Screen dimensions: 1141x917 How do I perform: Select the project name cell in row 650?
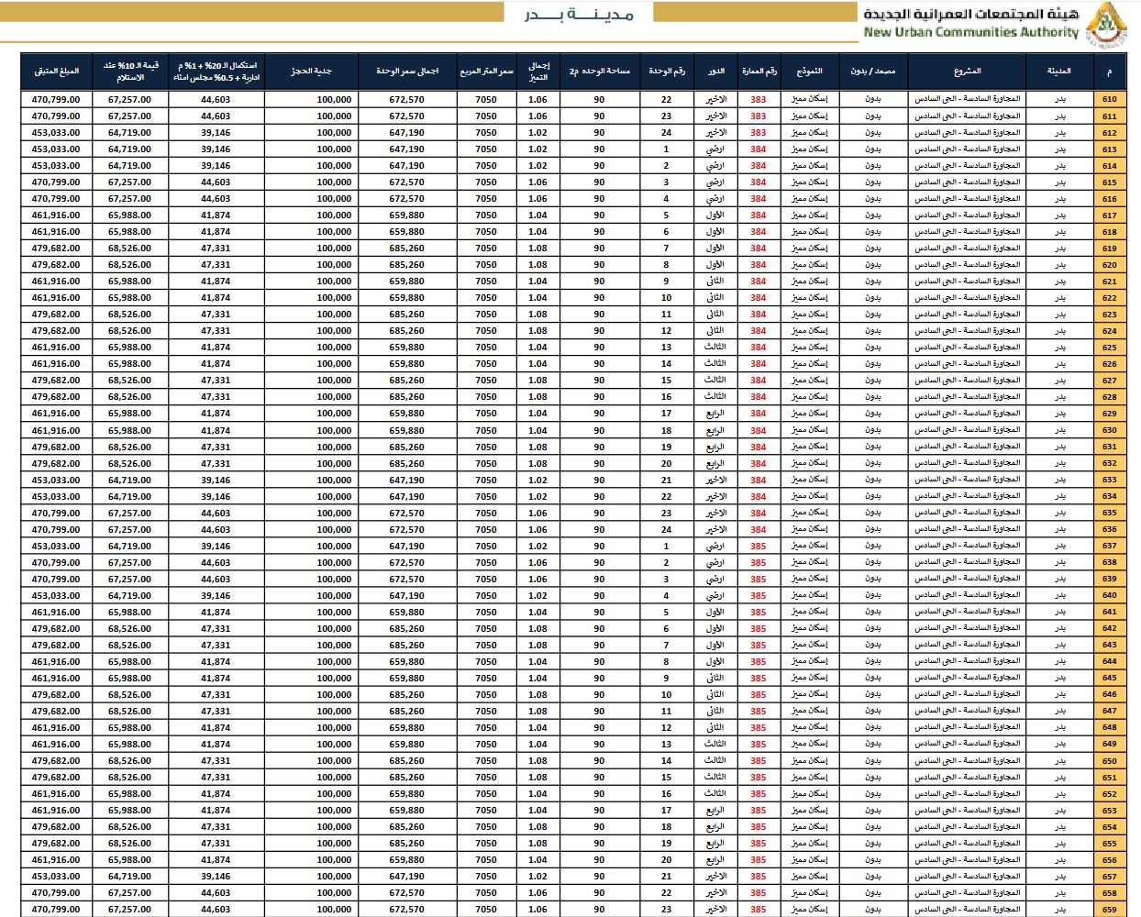point(967,761)
